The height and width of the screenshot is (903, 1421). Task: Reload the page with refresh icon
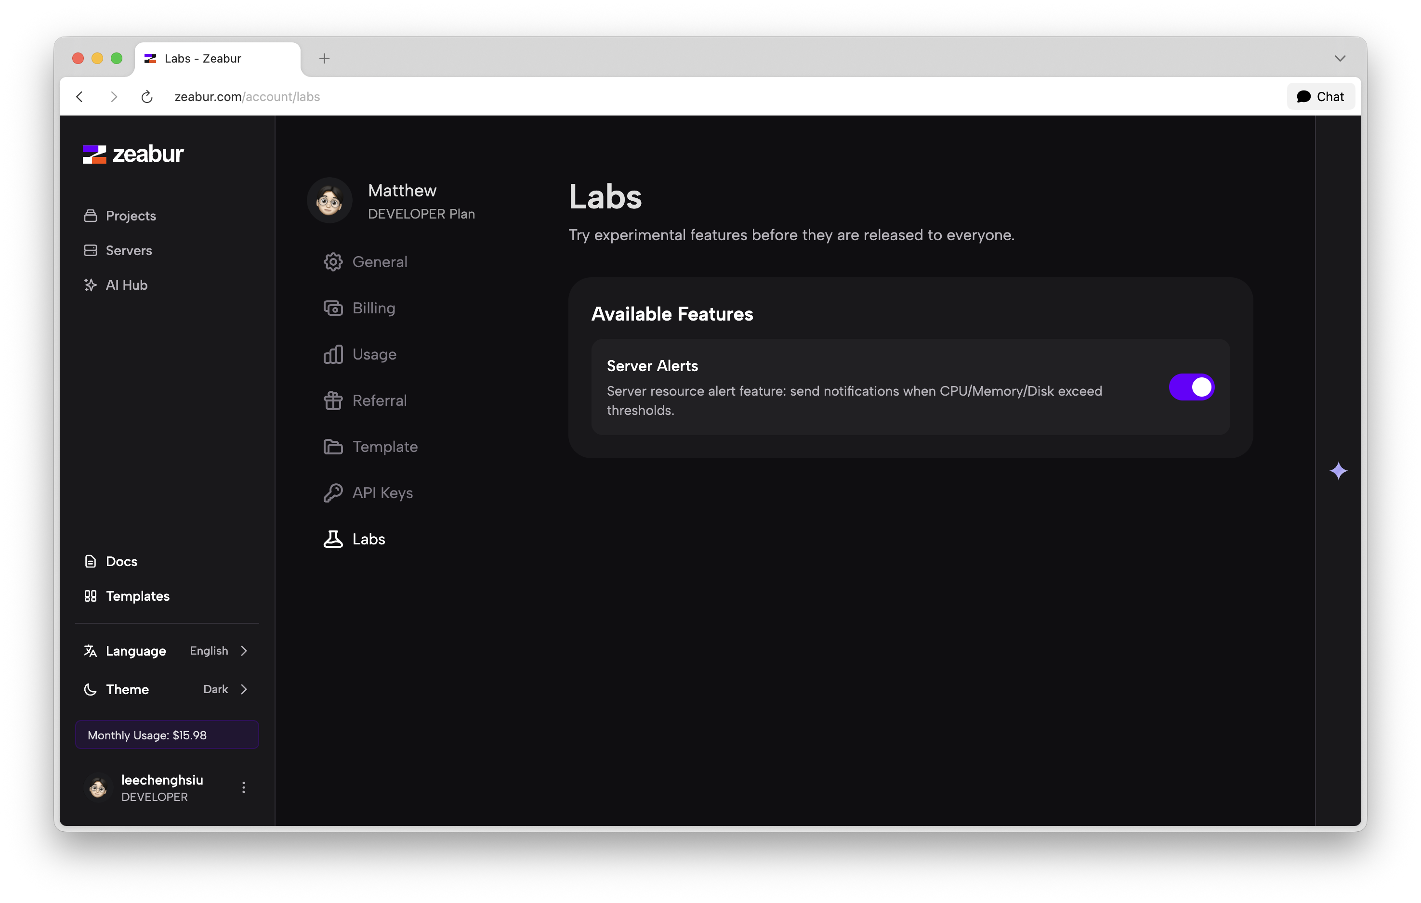(147, 97)
